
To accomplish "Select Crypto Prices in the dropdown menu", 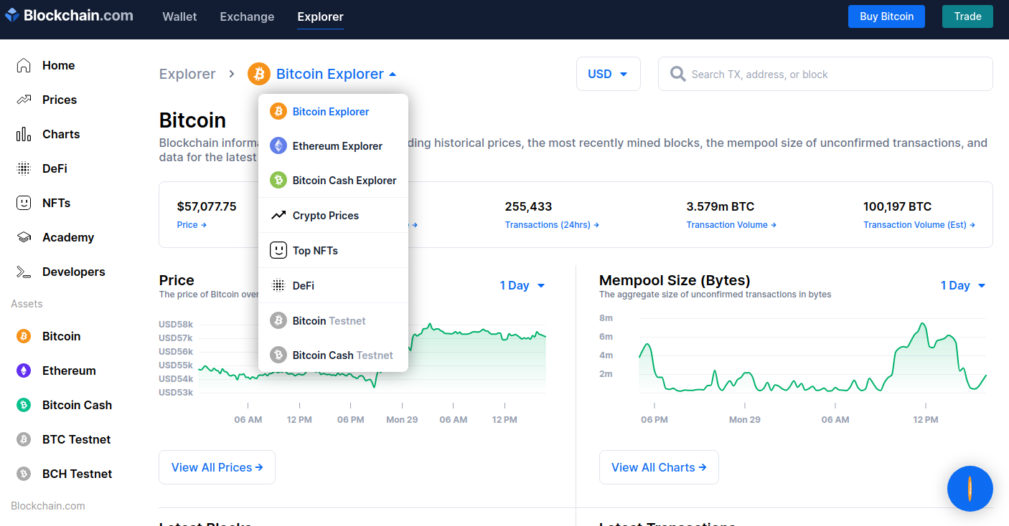I will 334,215.
